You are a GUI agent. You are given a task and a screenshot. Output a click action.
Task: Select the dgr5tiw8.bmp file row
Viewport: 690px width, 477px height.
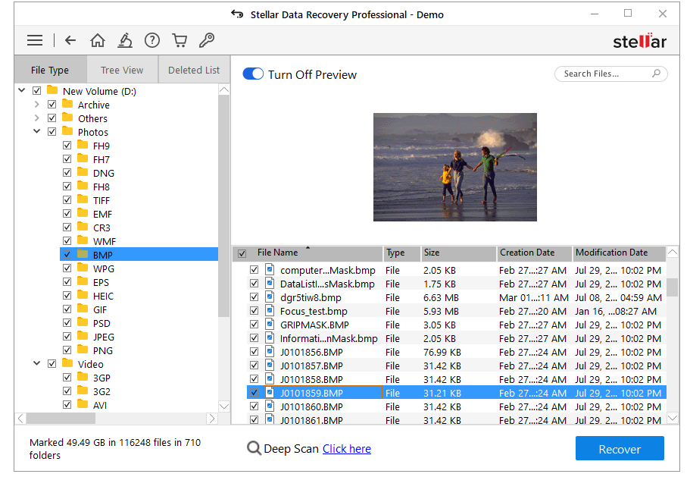(x=457, y=297)
